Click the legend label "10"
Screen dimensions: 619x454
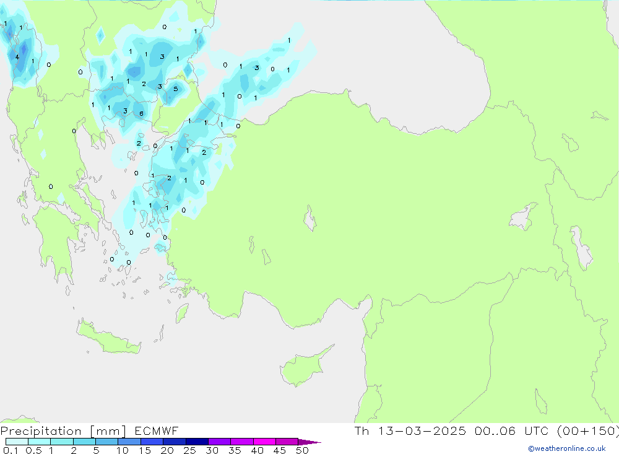pyautogui.click(x=123, y=450)
